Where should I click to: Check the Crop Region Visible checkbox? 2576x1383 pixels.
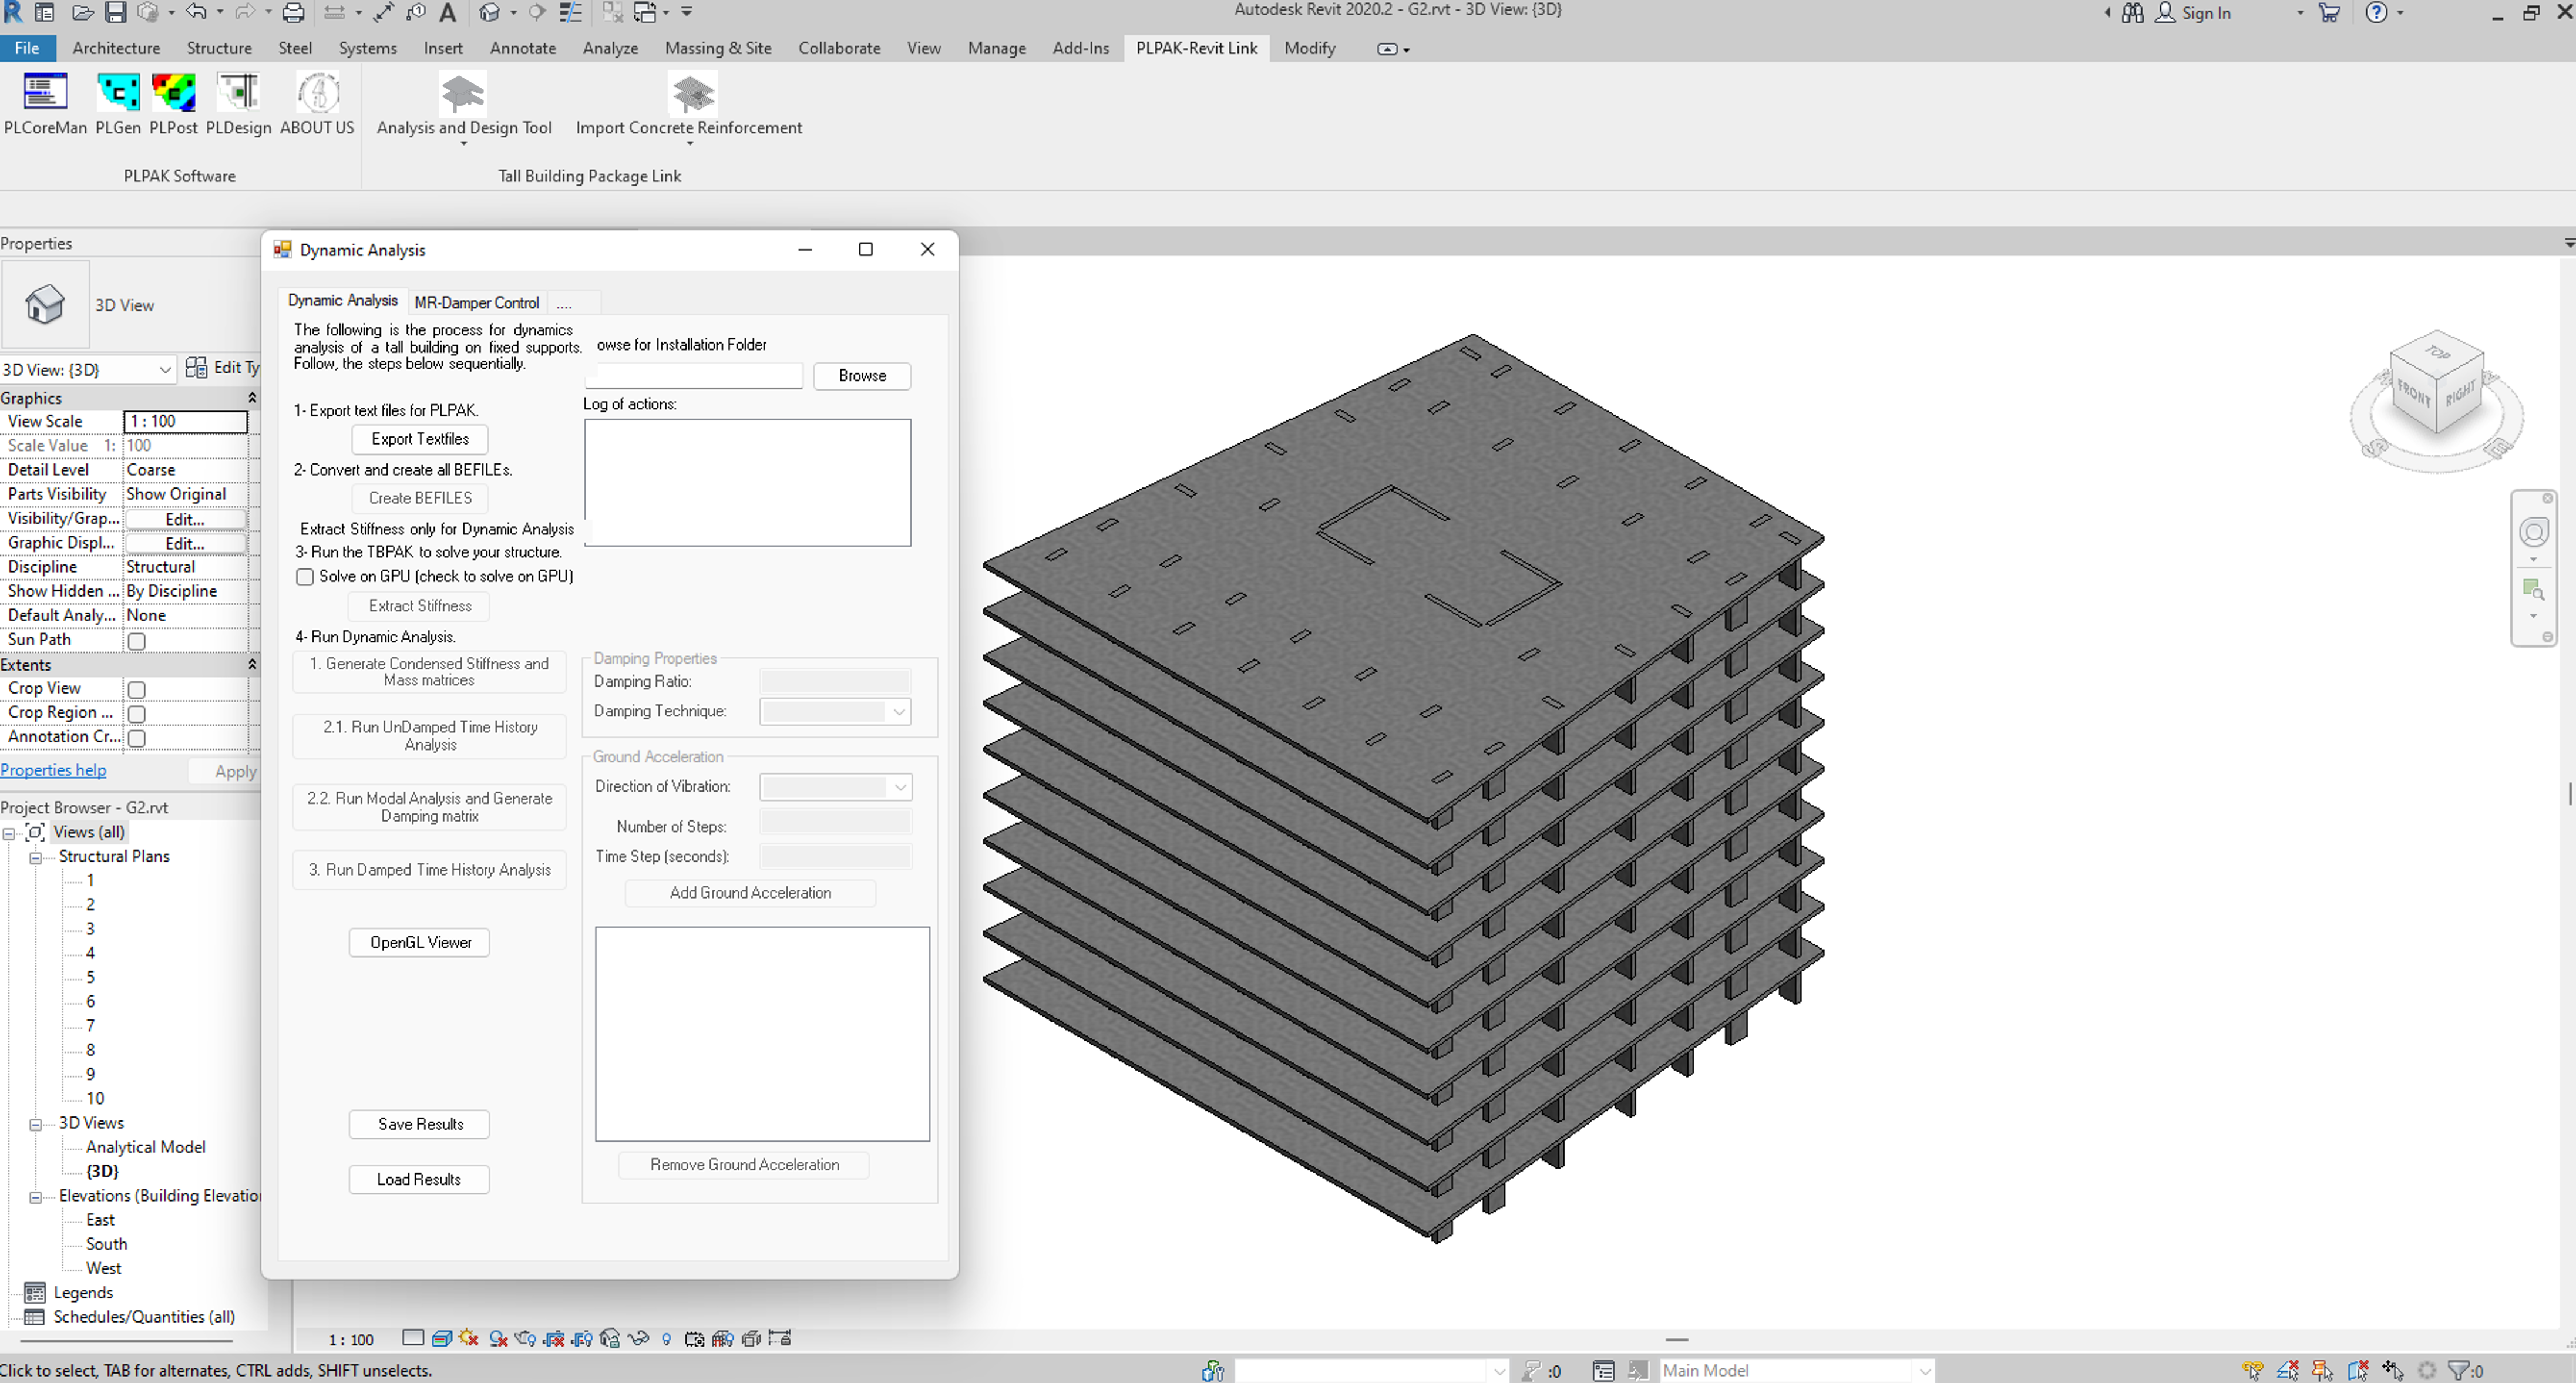click(x=137, y=714)
